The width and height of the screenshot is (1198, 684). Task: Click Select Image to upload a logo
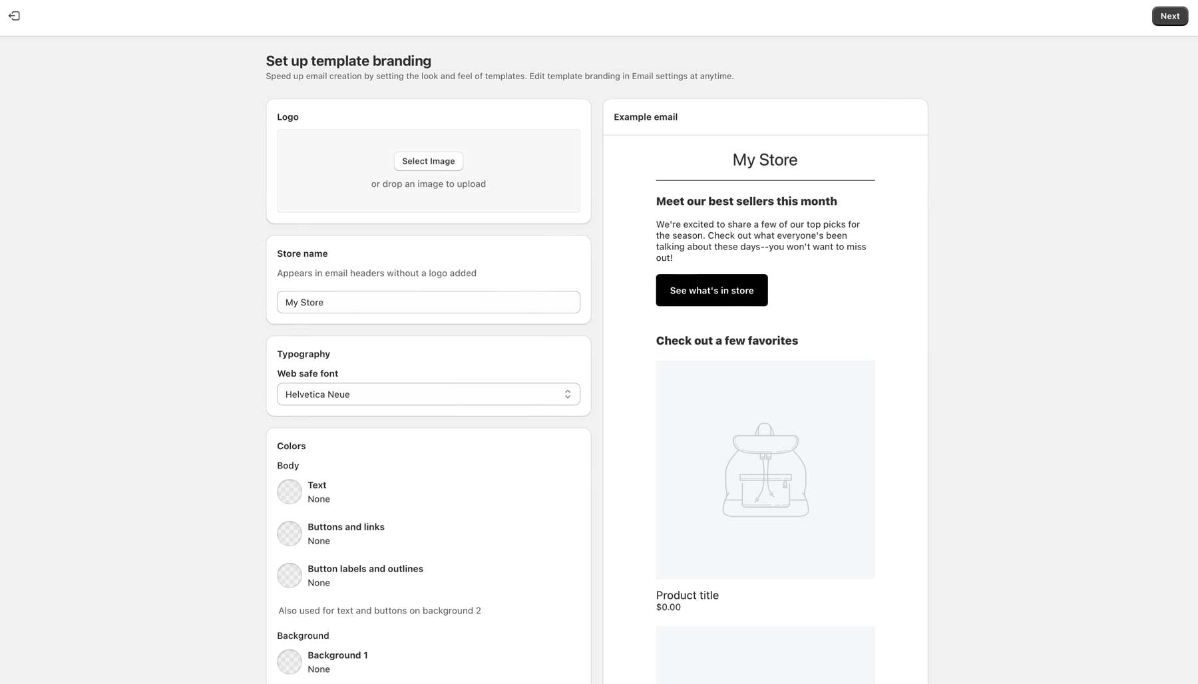428,161
